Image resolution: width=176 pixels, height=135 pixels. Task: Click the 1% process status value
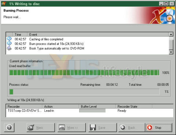pos(166,92)
